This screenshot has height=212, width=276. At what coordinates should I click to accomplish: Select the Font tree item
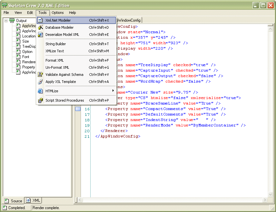pos(25,57)
